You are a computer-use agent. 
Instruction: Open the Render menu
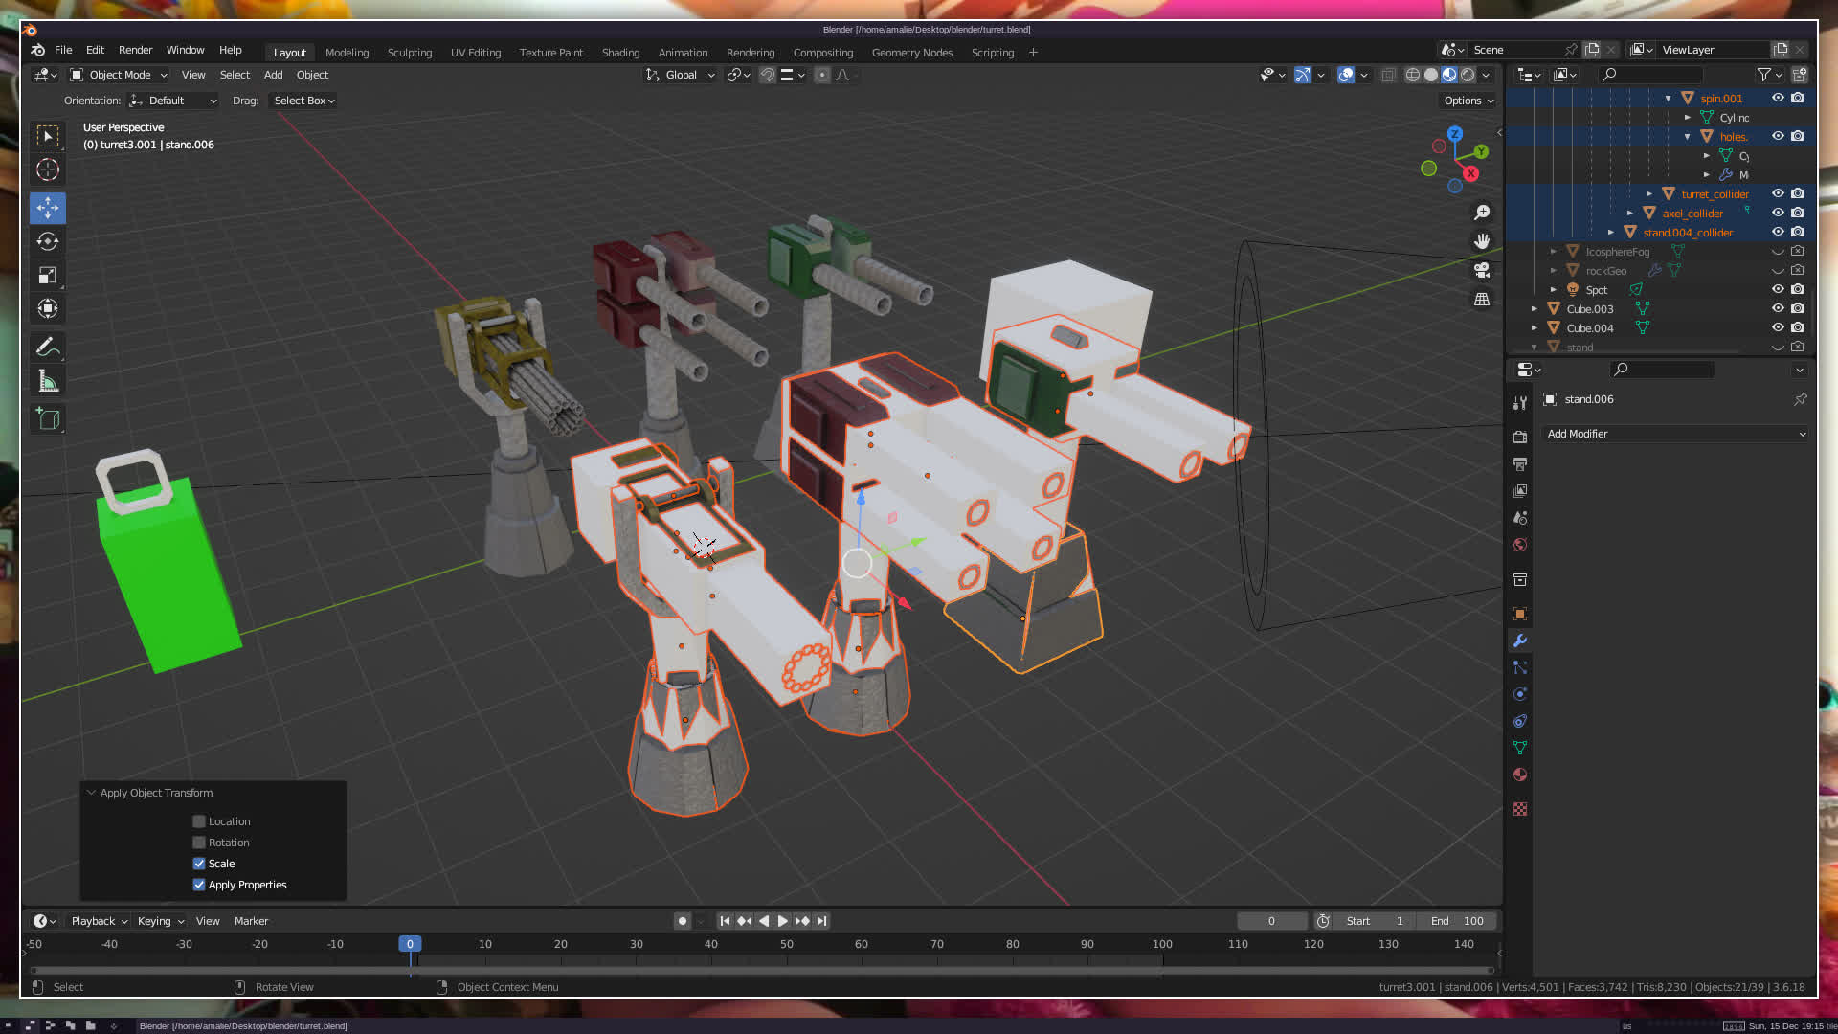point(135,50)
